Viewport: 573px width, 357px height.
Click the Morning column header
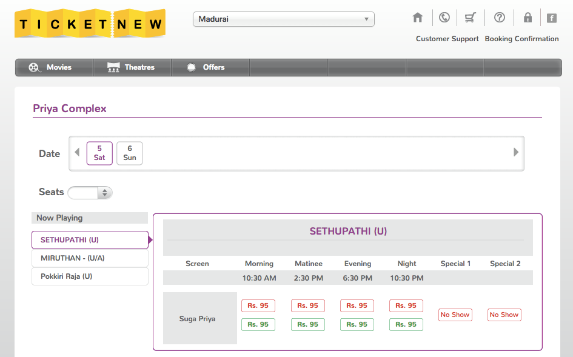tap(259, 264)
